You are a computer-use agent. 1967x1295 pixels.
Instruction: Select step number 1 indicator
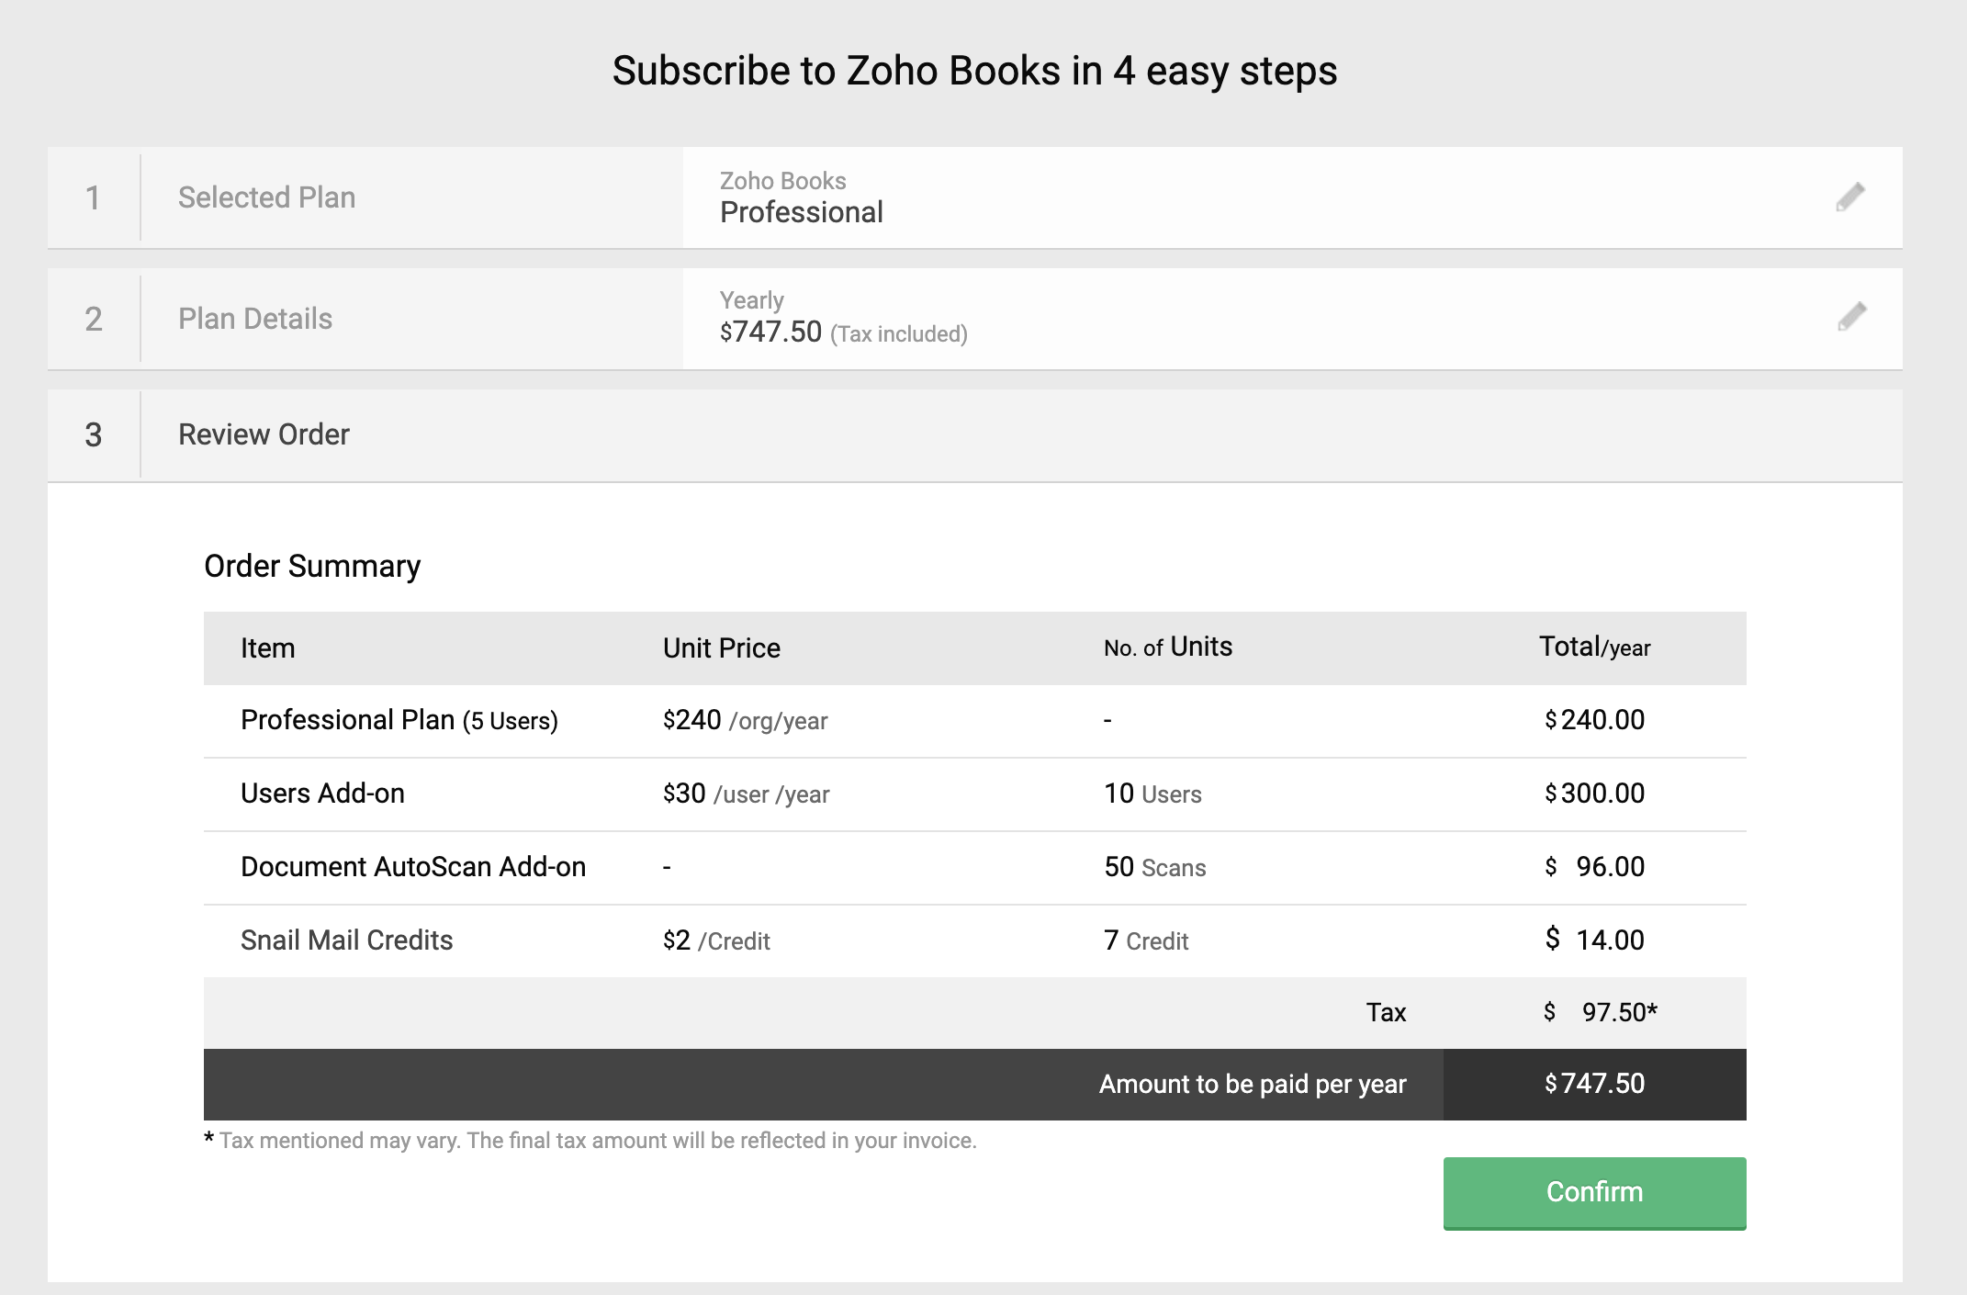(93, 197)
